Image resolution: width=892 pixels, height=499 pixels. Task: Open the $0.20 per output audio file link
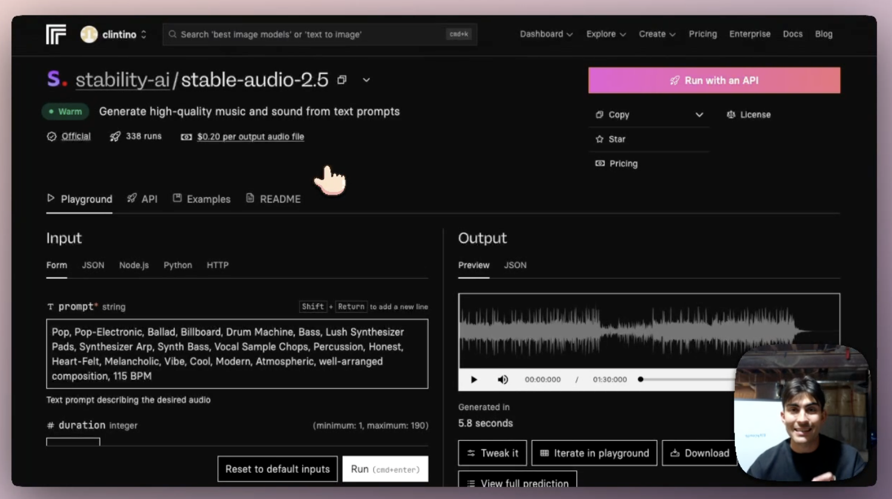click(x=250, y=137)
